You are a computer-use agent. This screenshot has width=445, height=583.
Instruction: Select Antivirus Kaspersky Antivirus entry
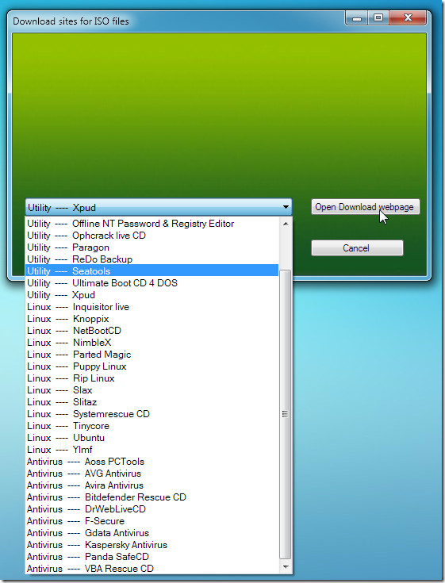tap(152, 545)
